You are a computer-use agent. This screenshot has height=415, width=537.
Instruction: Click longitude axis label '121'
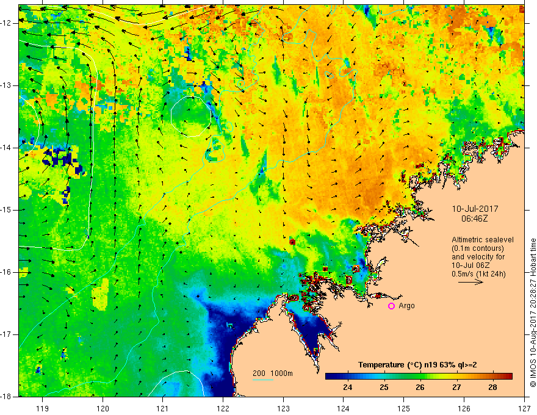pos(163,408)
